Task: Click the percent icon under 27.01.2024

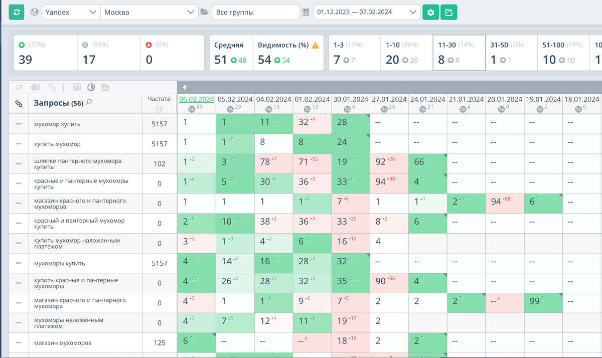Action: click(384, 109)
